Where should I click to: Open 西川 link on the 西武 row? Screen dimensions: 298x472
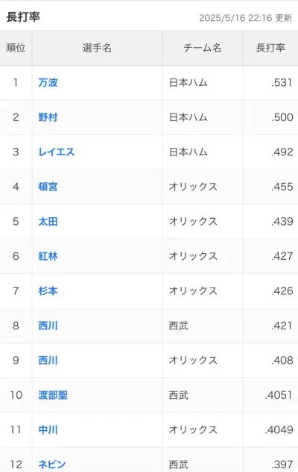pos(48,326)
